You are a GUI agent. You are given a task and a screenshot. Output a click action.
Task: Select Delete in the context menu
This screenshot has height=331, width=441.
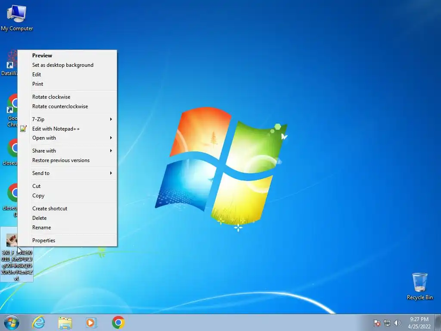[x=67, y=218]
